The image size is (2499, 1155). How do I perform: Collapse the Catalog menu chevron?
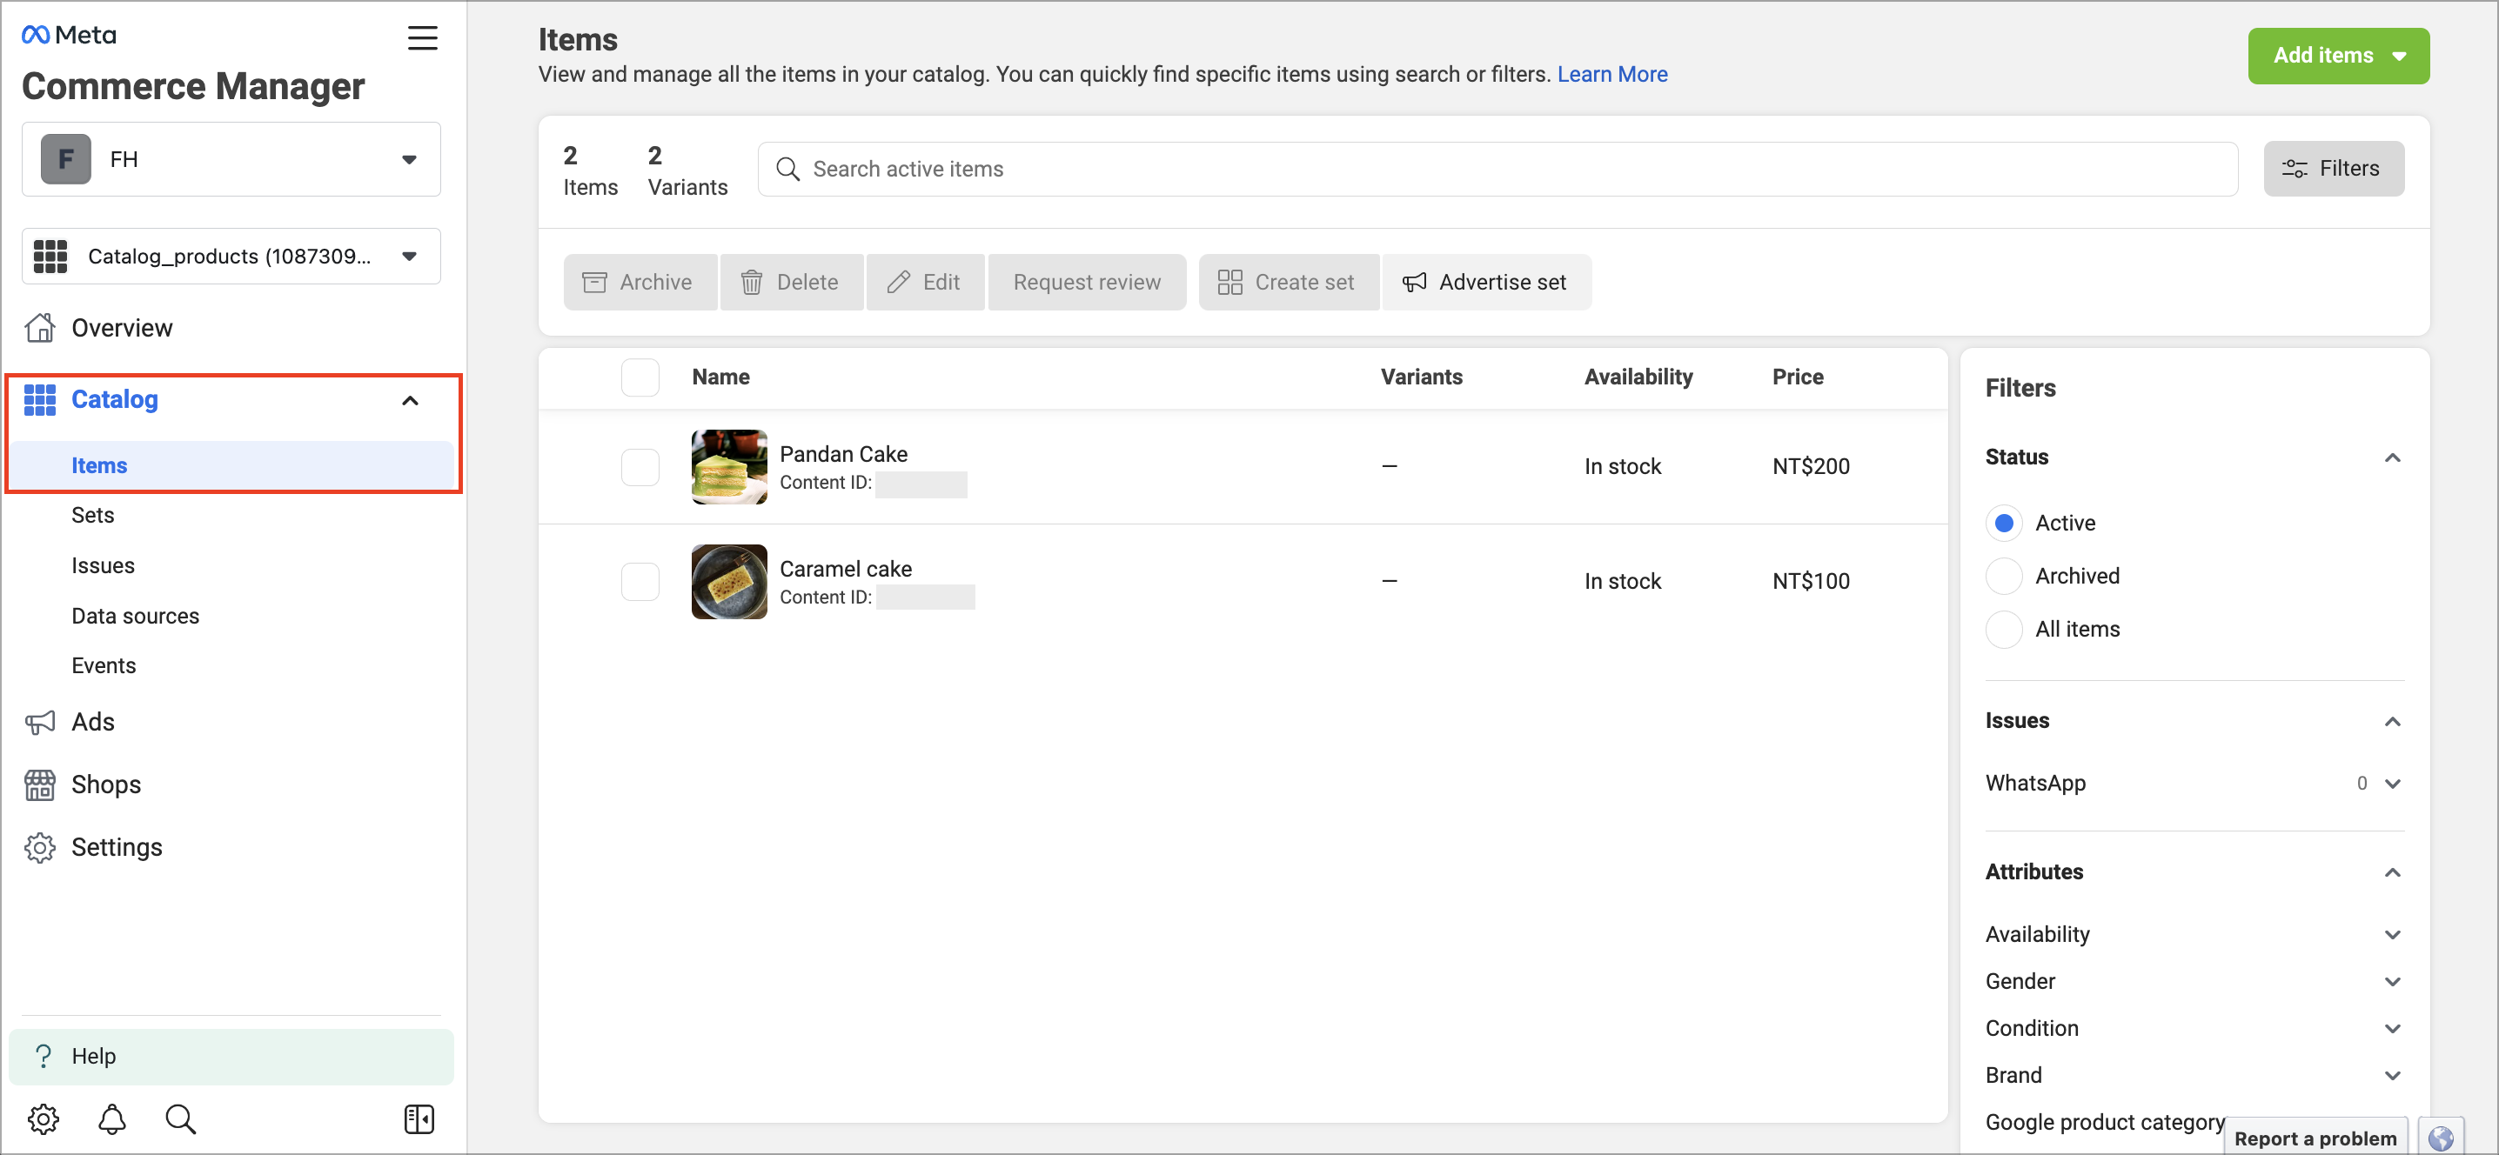coord(411,401)
